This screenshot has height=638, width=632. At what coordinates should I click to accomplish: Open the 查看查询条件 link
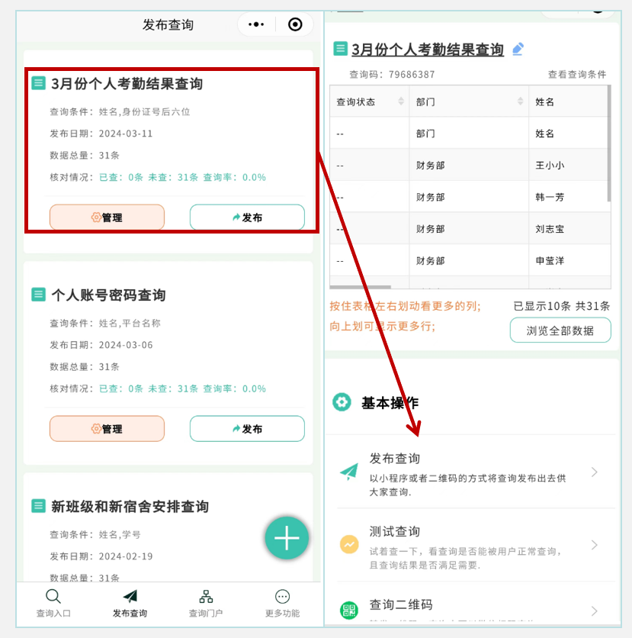[576, 75]
